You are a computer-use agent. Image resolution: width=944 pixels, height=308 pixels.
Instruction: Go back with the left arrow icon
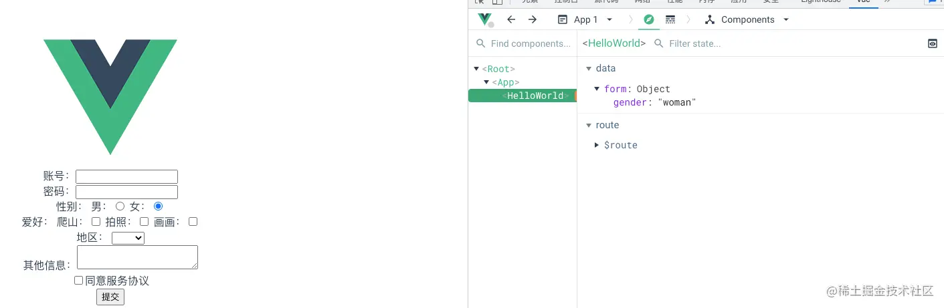(x=511, y=19)
